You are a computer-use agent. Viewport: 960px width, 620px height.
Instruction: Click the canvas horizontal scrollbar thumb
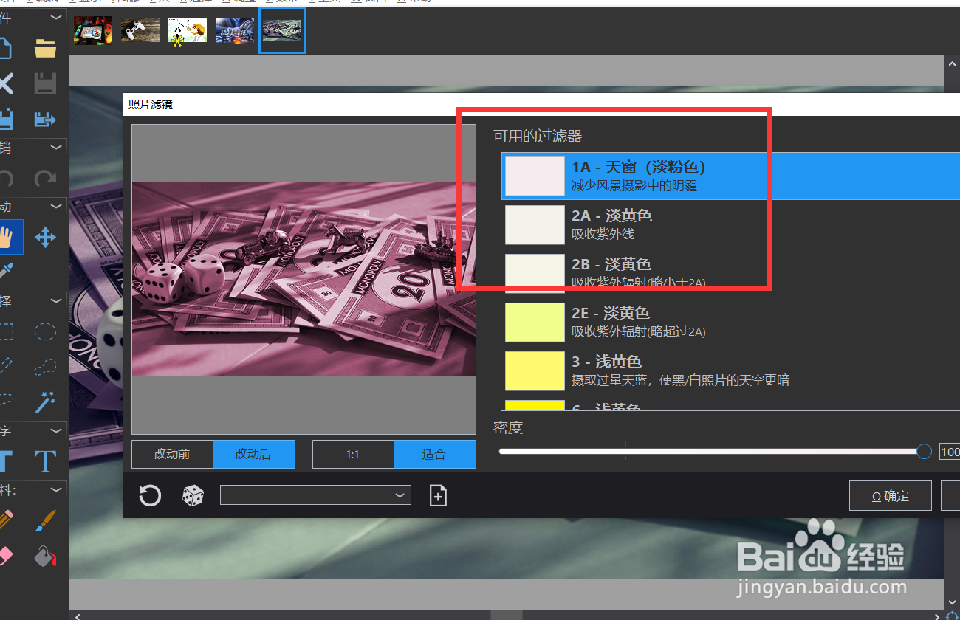tap(507, 615)
